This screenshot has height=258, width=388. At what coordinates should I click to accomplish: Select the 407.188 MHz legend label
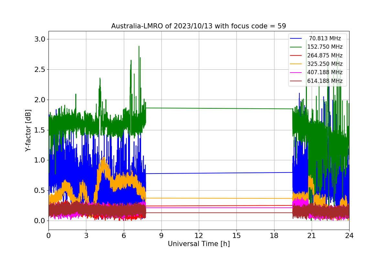pos(325,73)
